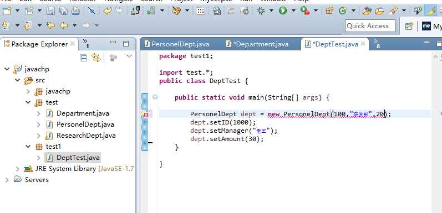
Task: Collapse main method with fold toggle
Action: (155, 97)
